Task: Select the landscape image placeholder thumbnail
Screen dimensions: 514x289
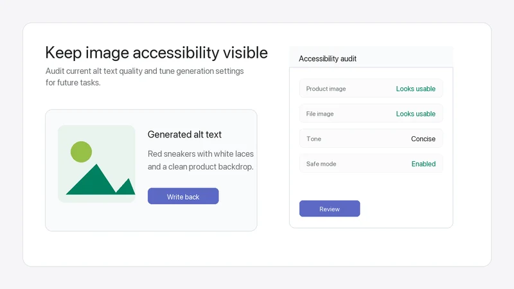Action: pos(96,164)
